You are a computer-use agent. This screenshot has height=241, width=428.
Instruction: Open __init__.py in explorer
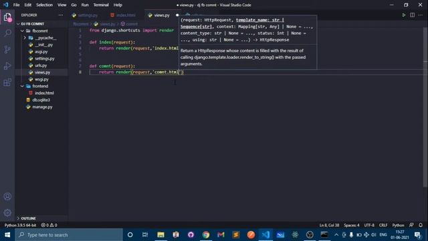tap(43, 45)
